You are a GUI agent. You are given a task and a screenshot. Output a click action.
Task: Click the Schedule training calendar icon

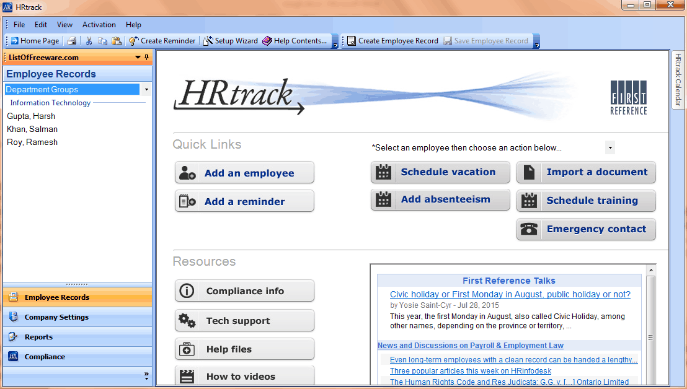[x=530, y=201]
